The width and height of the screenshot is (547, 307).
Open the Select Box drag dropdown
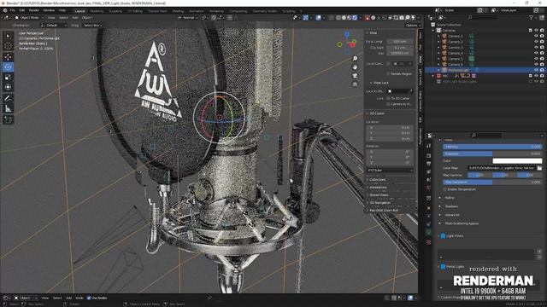click(x=92, y=26)
